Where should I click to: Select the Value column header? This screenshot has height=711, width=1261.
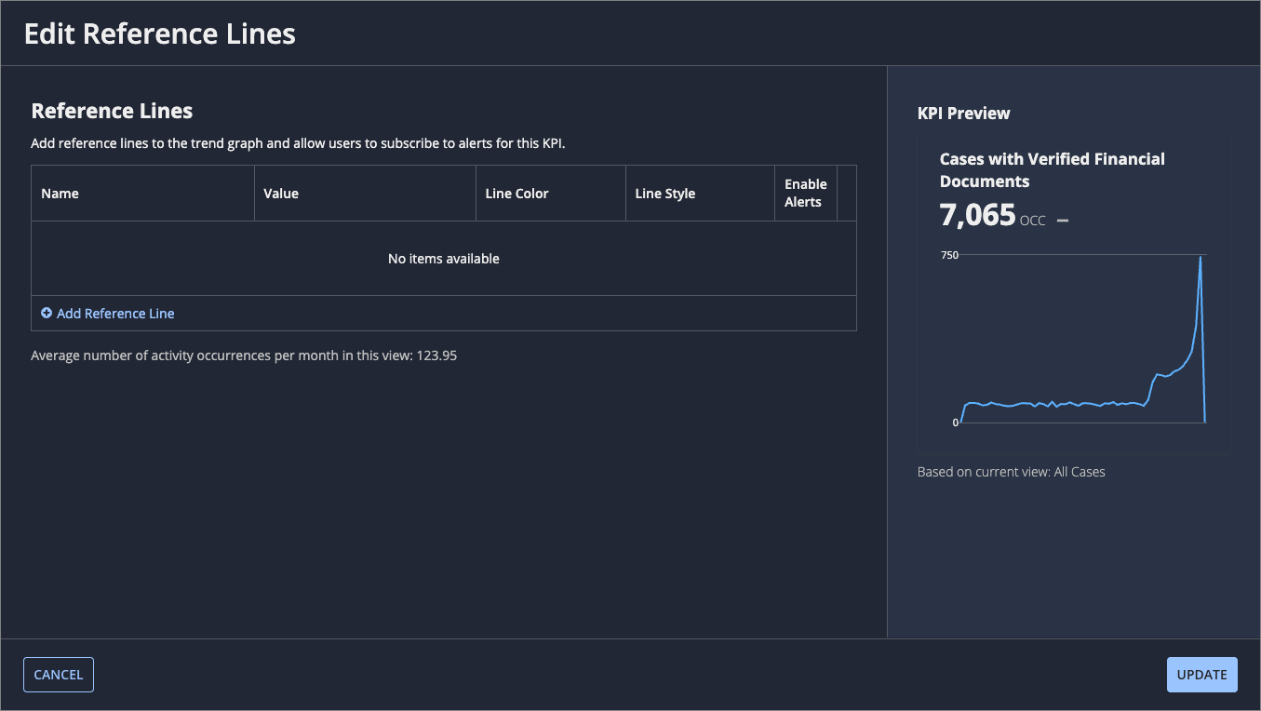click(365, 194)
